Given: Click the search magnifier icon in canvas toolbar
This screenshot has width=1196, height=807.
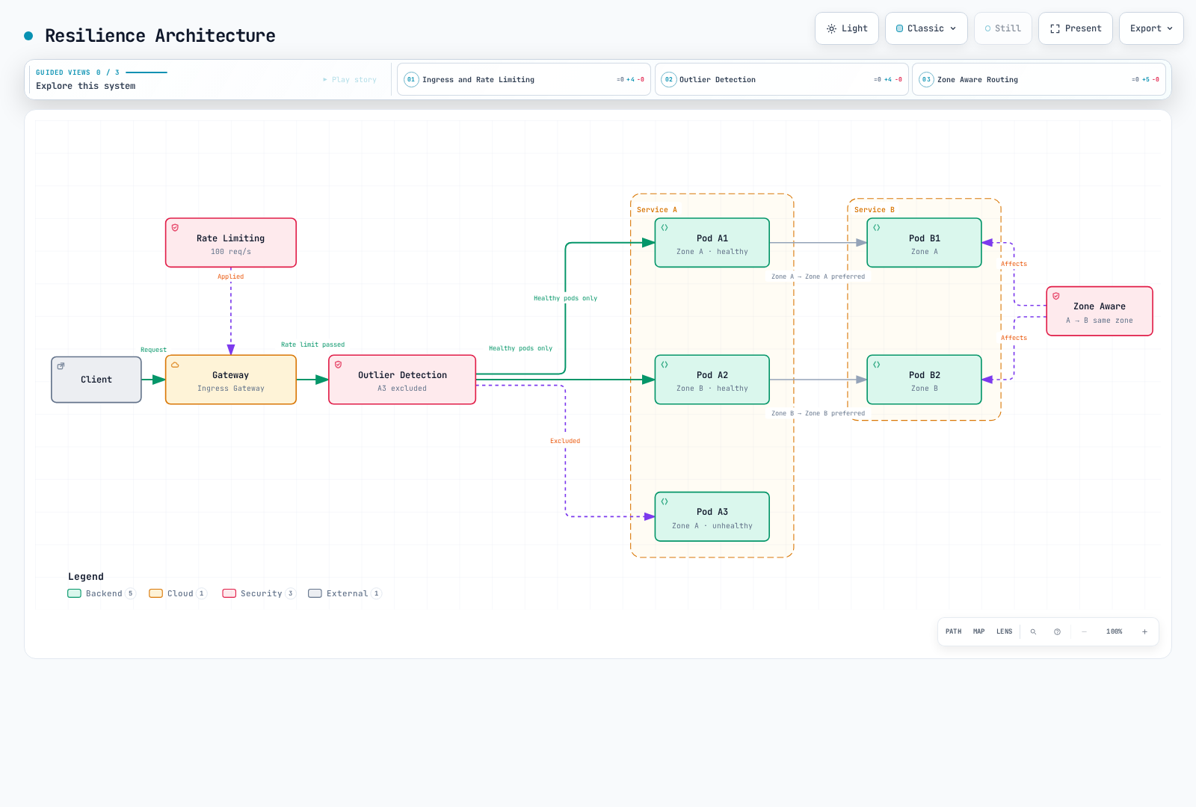Looking at the screenshot, I should coord(1033,631).
